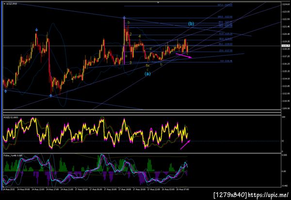Select the chart shift triangle marker at top
Viewport: 291px width, 200px height.
point(158,2)
